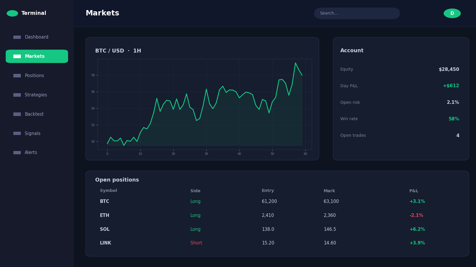Click the Open positions heading

tap(117, 180)
